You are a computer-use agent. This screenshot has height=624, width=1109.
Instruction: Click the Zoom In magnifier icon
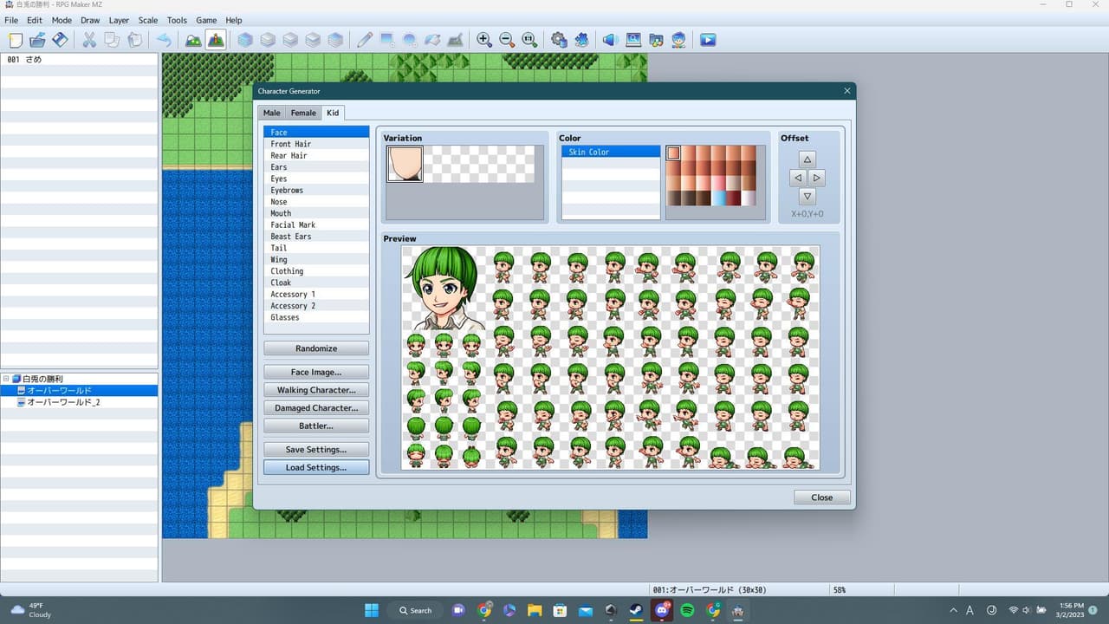[484, 40]
